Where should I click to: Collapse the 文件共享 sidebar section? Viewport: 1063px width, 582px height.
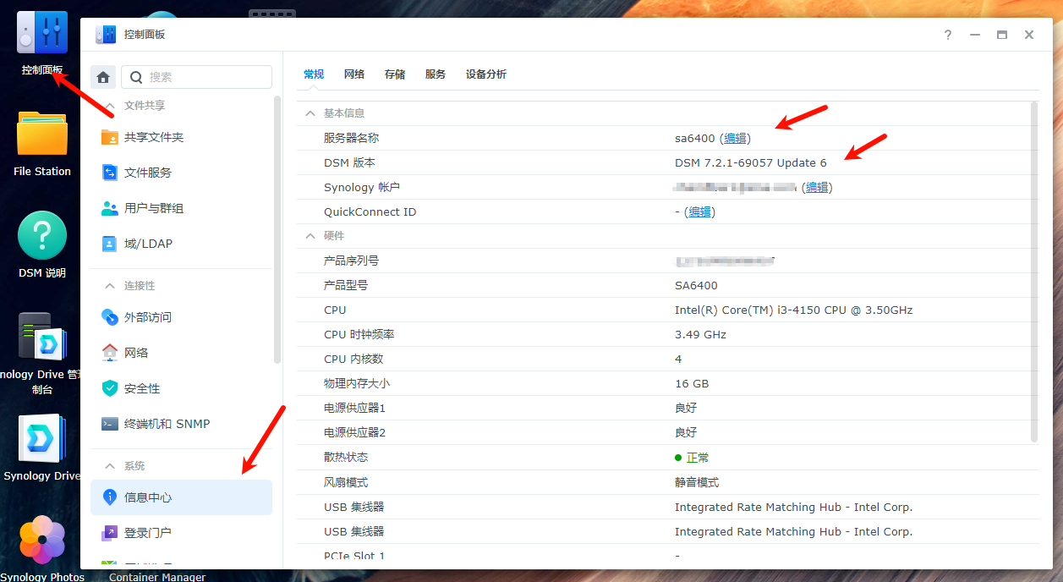pyautogui.click(x=109, y=106)
